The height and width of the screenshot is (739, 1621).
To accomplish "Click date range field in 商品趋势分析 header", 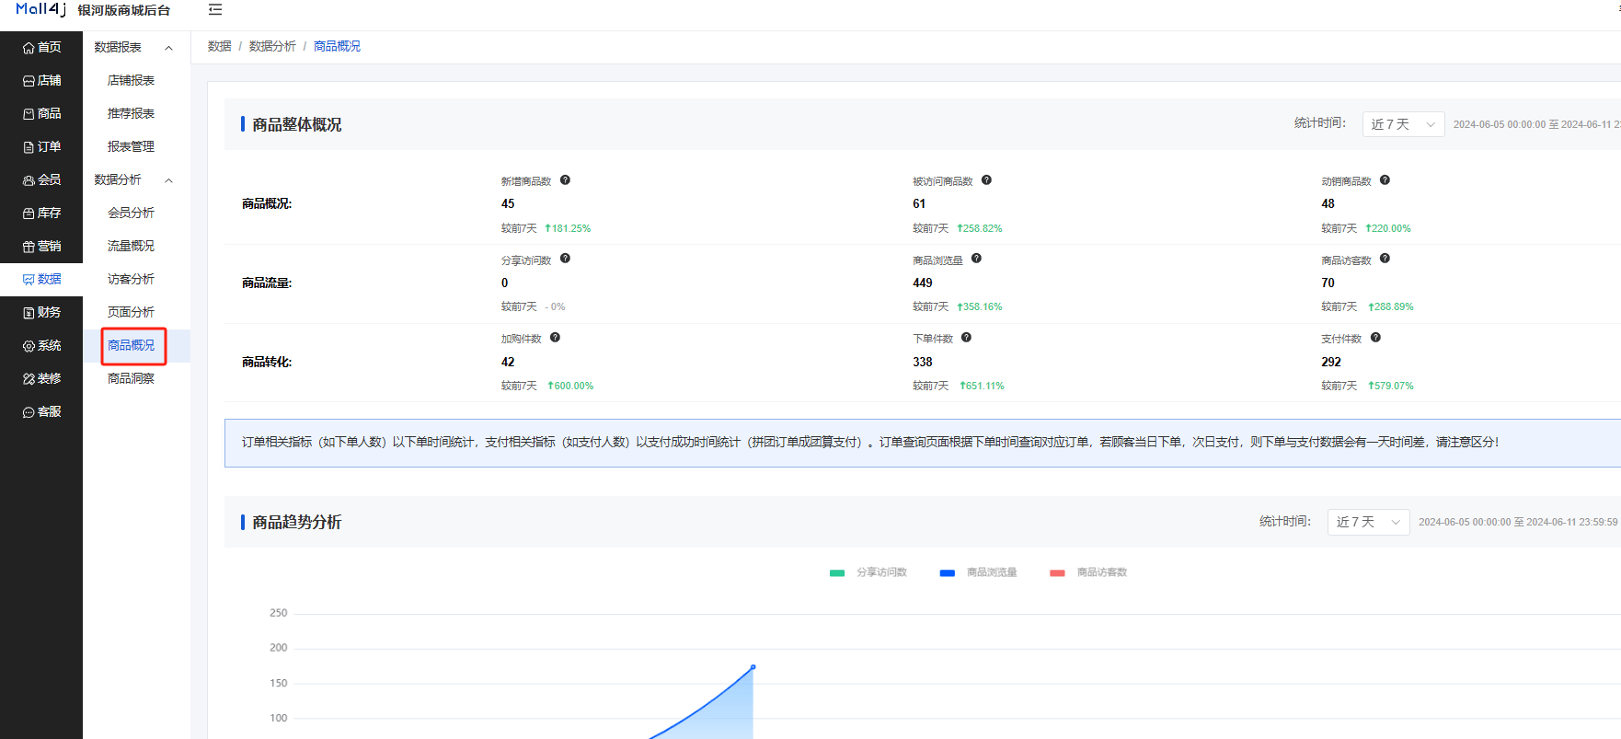I will tap(1518, 522).
